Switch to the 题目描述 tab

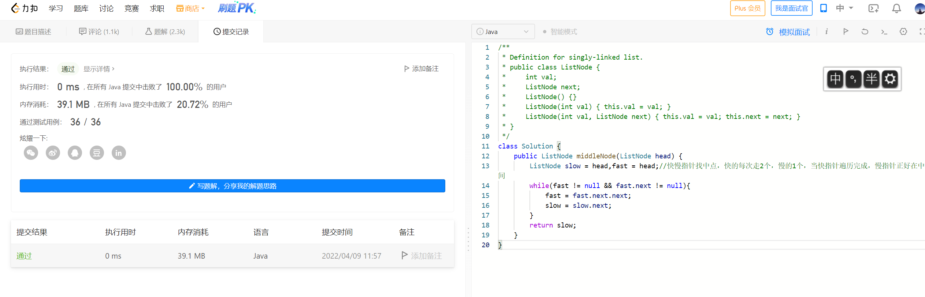click(33, 32)
